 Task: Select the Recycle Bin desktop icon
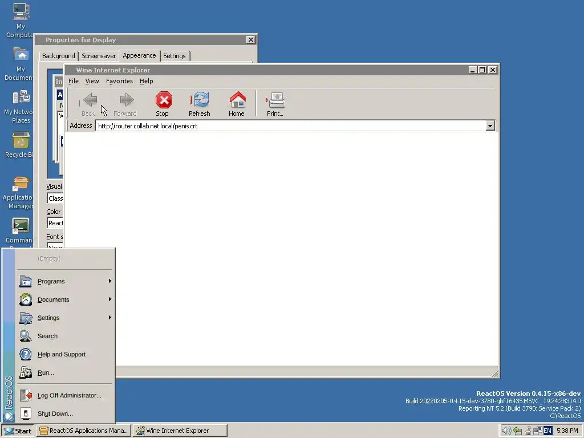[x=19, y=145]
